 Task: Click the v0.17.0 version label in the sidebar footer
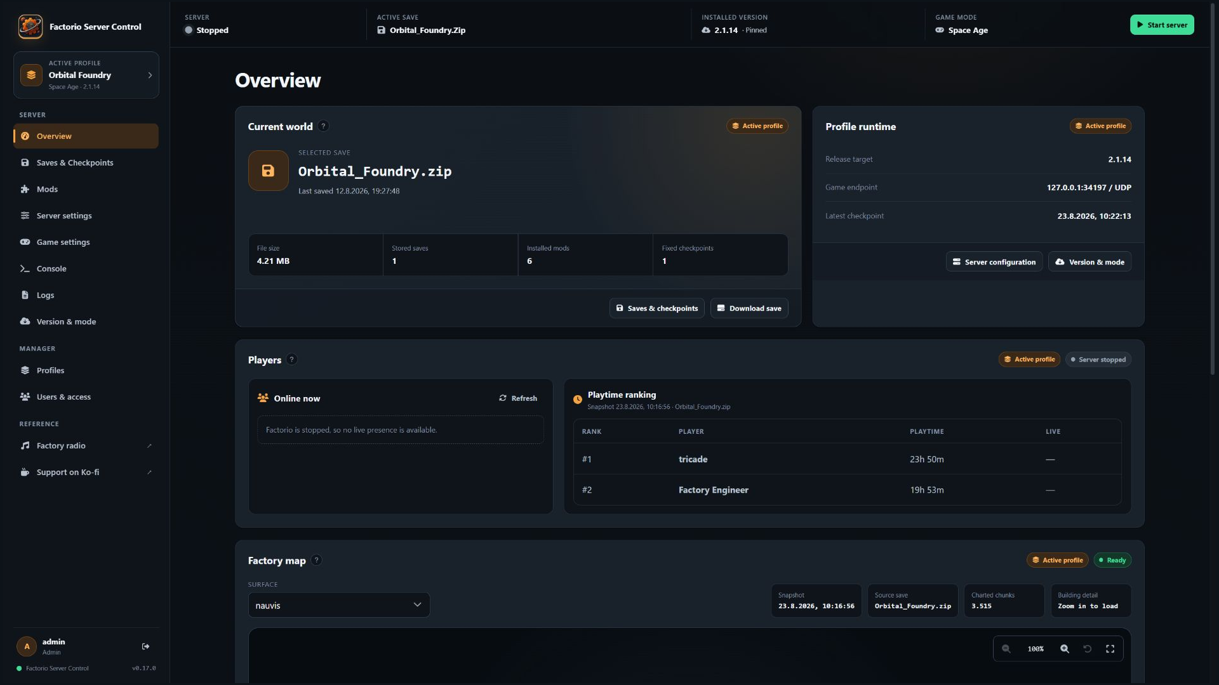[x=143, y=669]
